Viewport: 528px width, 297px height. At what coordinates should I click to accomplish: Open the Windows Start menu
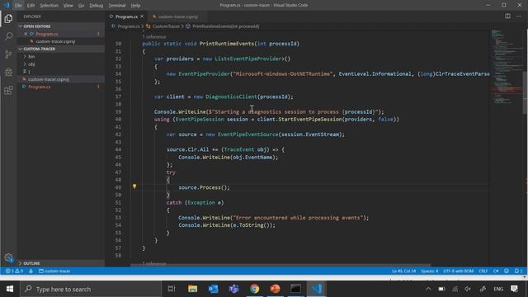tap(10, 289)
